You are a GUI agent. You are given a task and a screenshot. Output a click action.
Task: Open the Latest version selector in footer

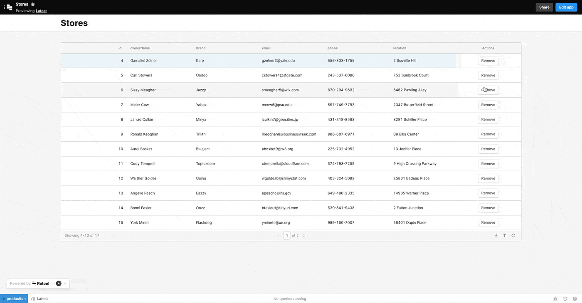[x=39, y=298]
